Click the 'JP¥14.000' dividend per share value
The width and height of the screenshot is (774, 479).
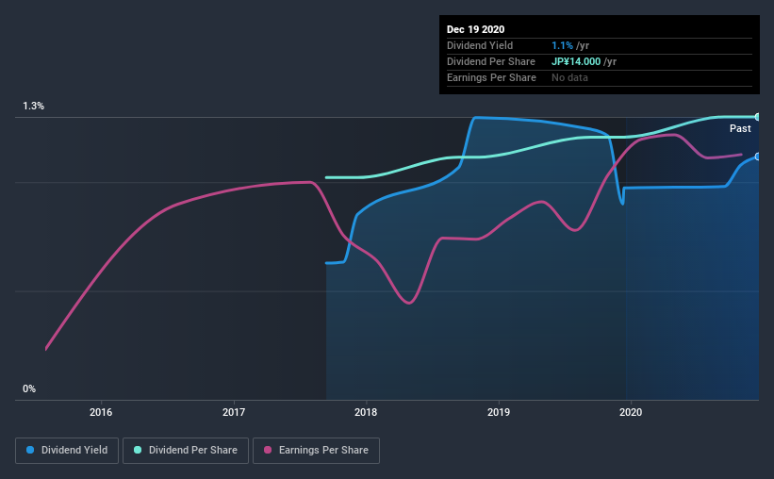(x=576, y=61)
